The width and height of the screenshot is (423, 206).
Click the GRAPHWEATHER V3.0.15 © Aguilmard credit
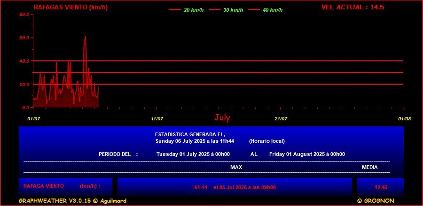coord(72,201)
